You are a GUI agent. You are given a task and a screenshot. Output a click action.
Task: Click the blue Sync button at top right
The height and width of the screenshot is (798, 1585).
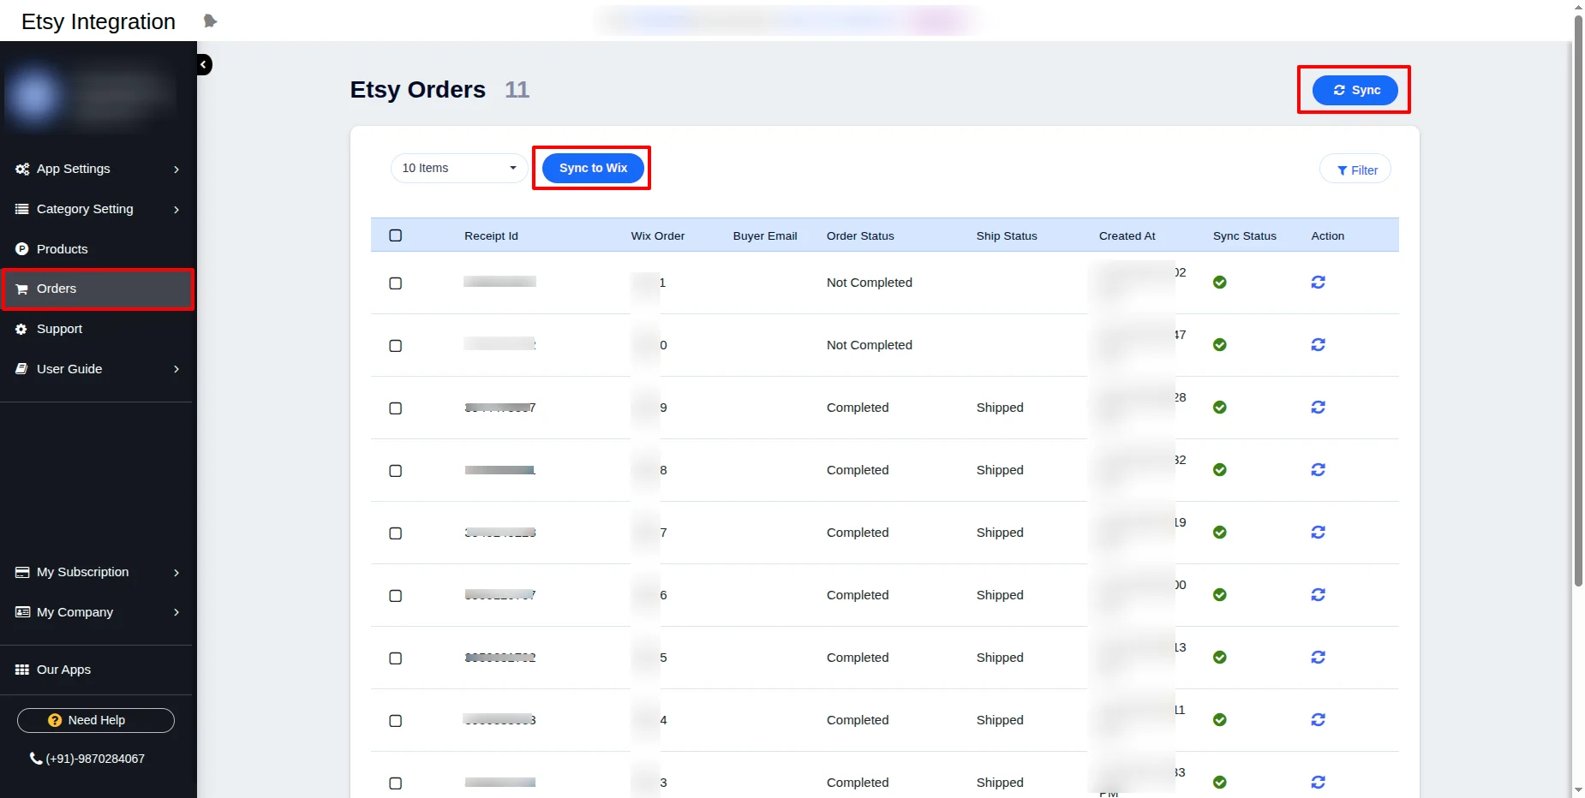(x=1355, y=90)
